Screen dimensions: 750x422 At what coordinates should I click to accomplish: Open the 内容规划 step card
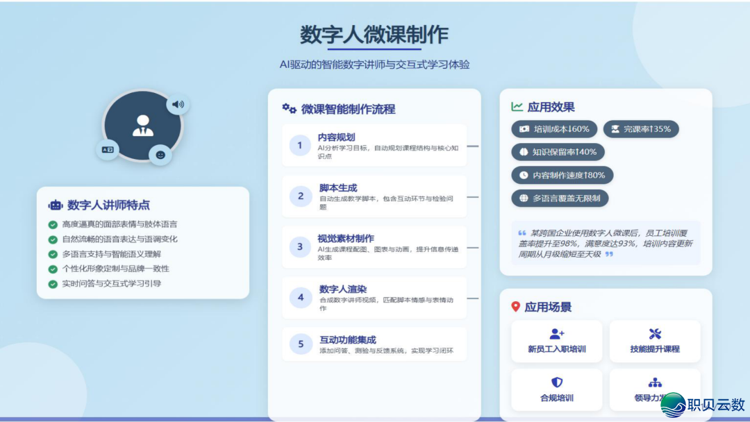(x=374, y=145)
